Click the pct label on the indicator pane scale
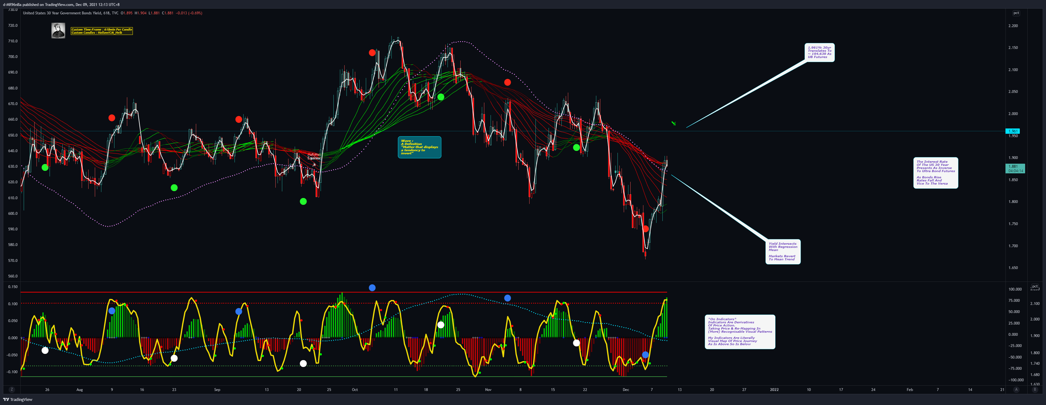This screenshot has width=1046, height=405. (1035, 287)
